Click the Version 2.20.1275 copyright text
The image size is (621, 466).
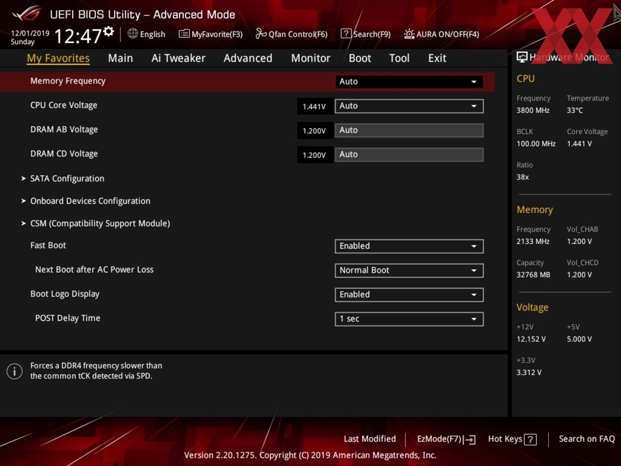point(310,455)
